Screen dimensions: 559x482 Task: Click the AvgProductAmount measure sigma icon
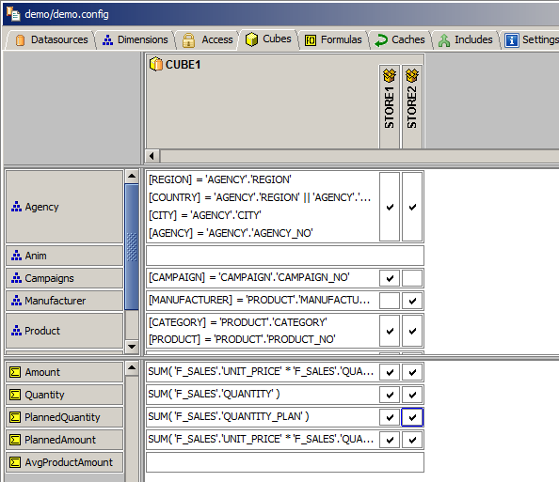pyautogui.click(x=15, y=462)
